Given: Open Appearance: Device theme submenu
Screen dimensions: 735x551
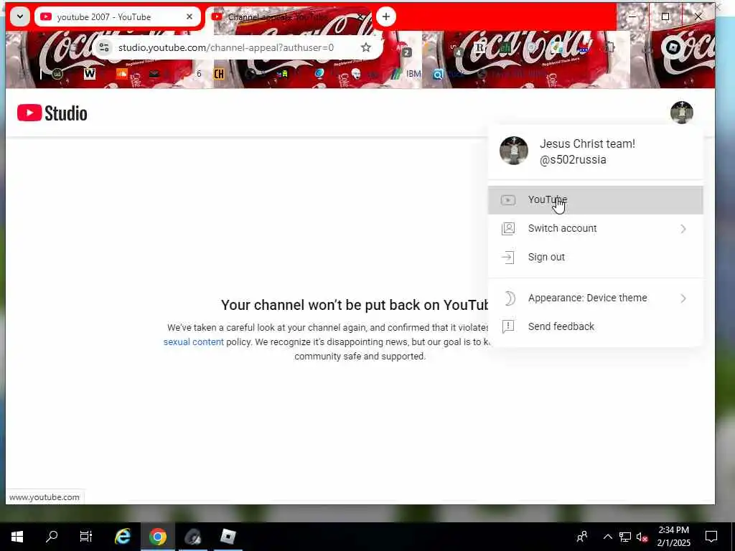Looking at the screenshot, I should coord(595,298).
